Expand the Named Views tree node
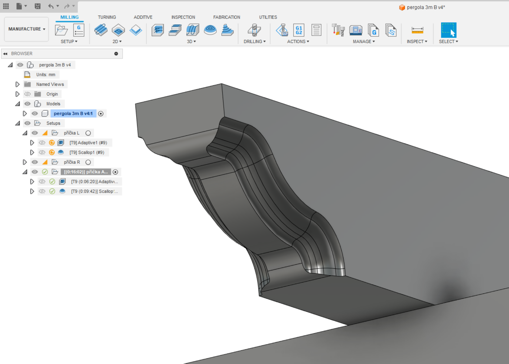The height and width of the screenshot is (364, 509). tap(17, 84)
